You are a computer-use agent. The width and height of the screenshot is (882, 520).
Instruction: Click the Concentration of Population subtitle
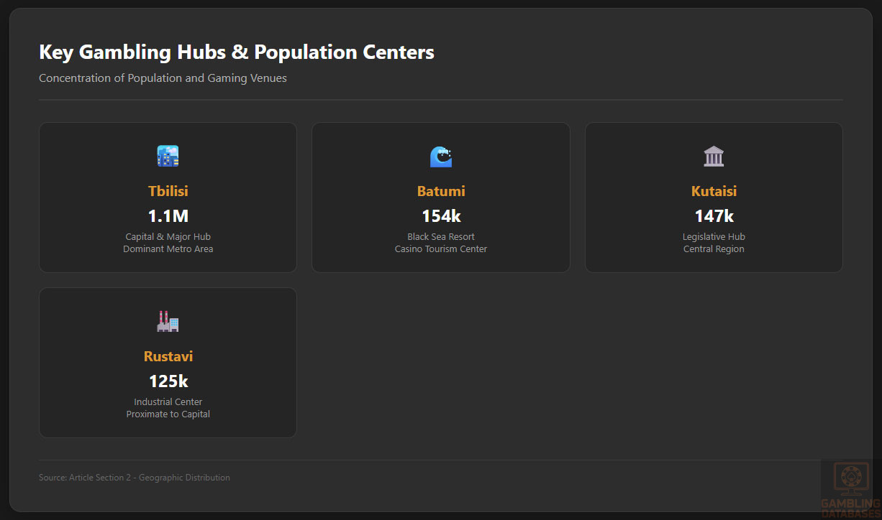[163, 78]
